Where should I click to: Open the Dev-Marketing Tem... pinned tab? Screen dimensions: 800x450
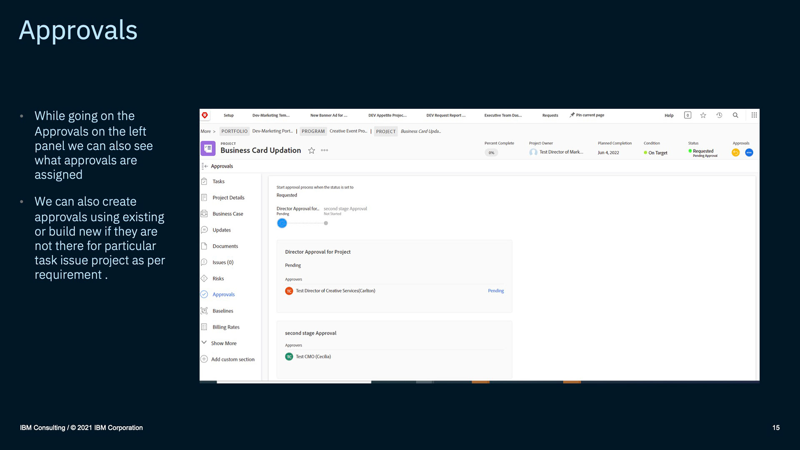tap(271, 115)
